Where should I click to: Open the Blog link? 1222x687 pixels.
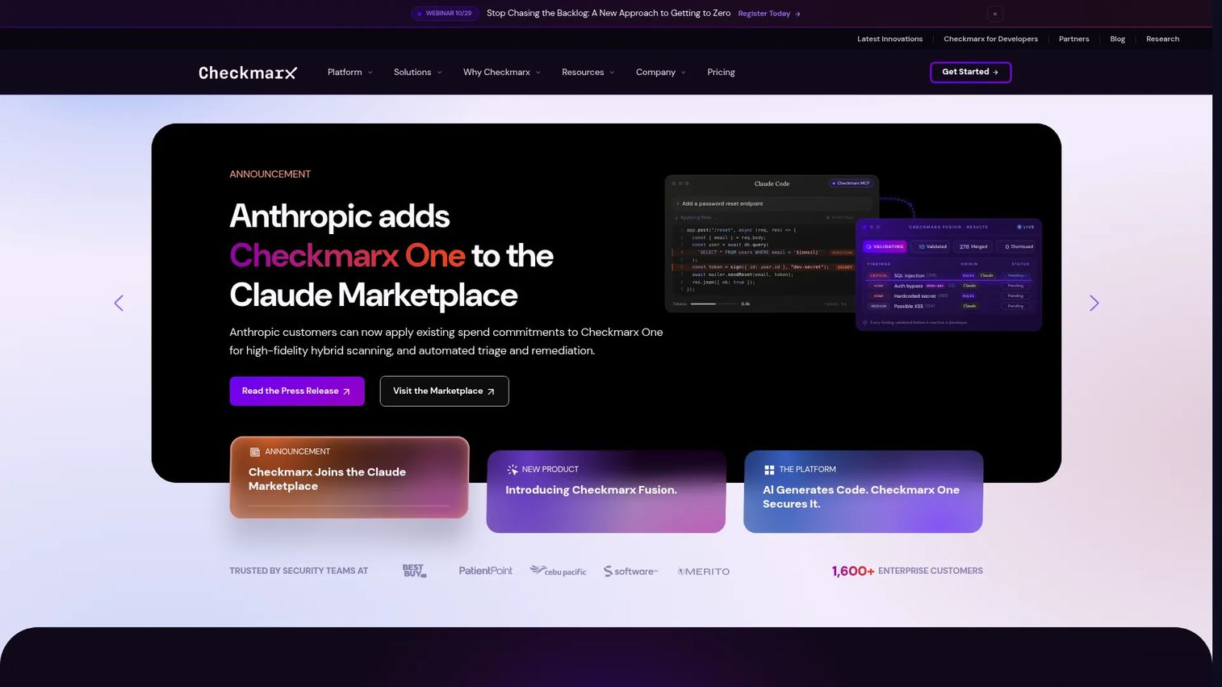pos(1117,39)
